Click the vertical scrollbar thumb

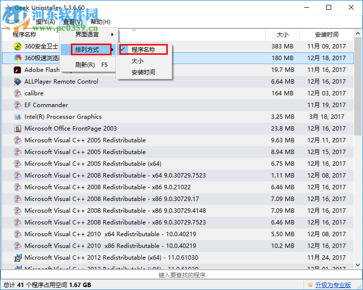pyautogui.click(x=358, y=87)
